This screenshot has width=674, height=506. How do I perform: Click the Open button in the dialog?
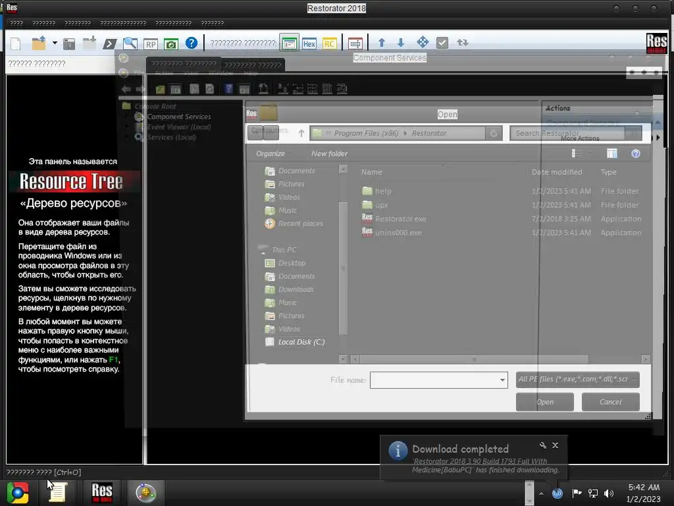pos(544,402)
